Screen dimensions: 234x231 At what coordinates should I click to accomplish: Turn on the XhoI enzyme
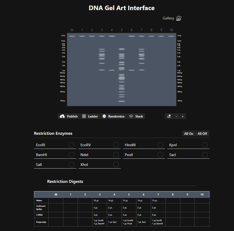[116, 165]
